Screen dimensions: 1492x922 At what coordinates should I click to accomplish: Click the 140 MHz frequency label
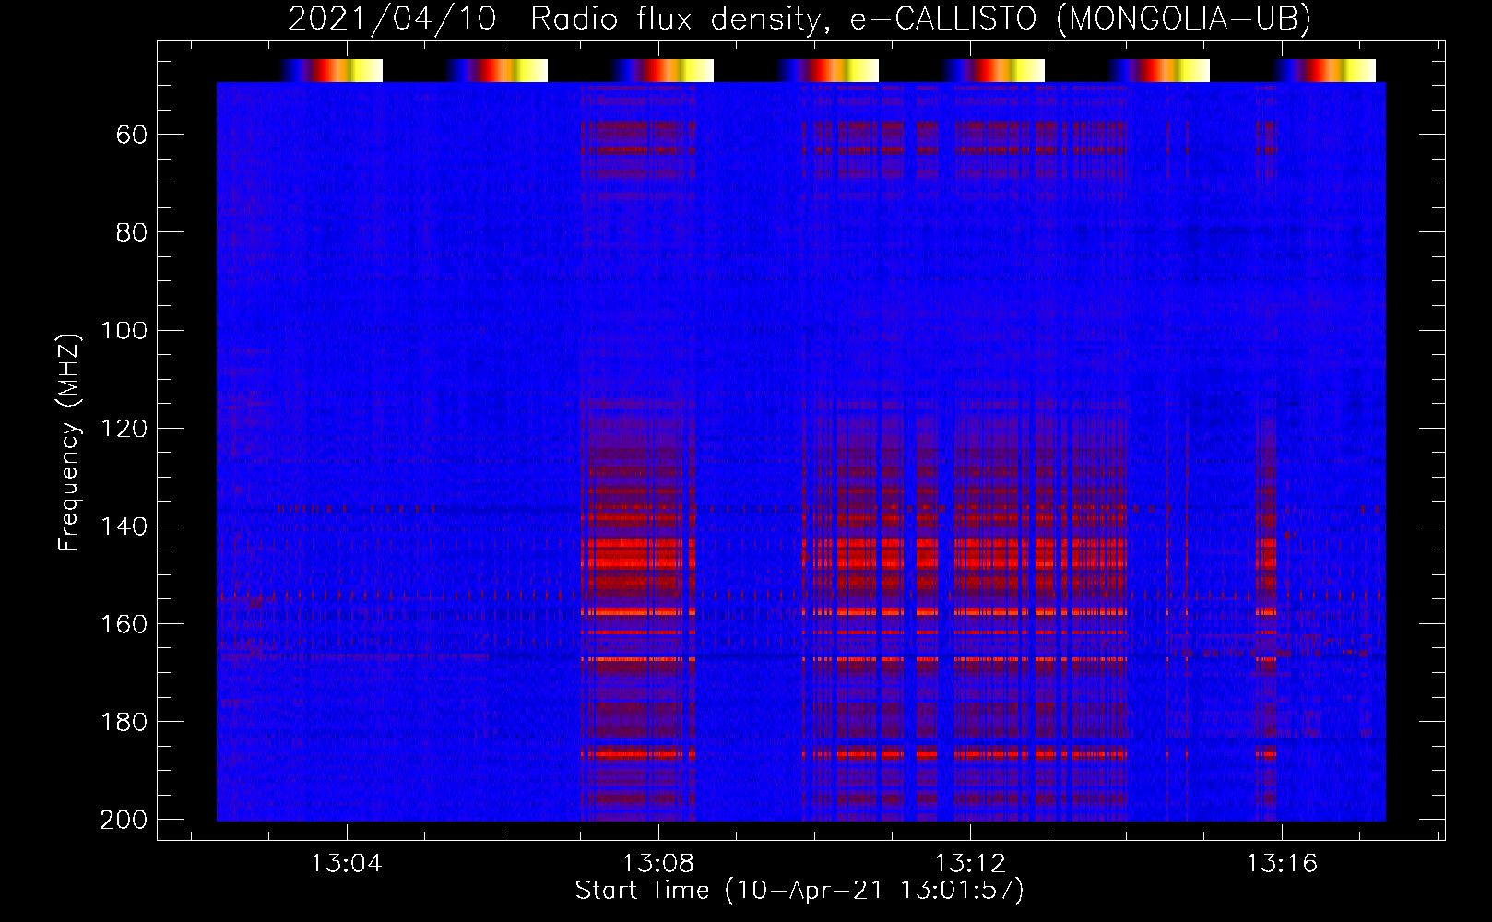click(x=124, y=526)
